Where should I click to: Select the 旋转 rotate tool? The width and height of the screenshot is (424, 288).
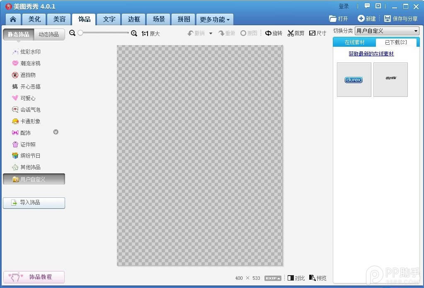(x=274, y=33)
